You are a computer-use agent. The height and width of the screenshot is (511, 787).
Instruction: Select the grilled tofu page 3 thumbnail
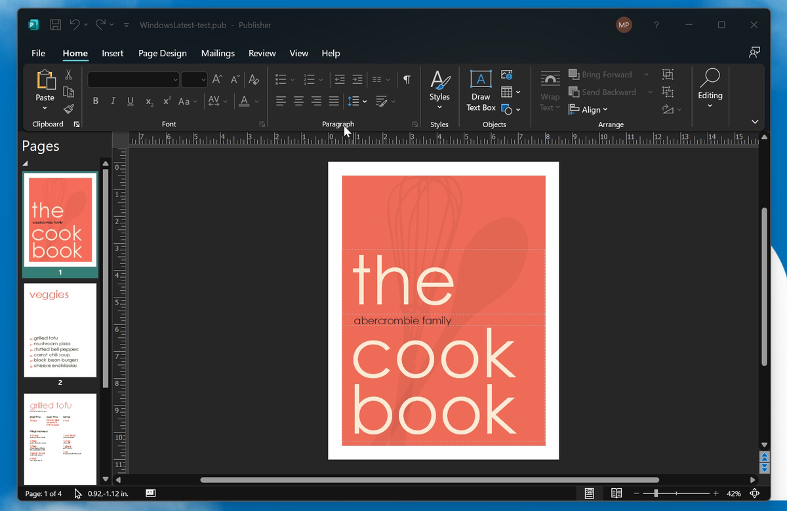pos(60,439)
